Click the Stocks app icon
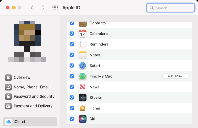The height and width of the screenshot is (128, 198). [x=83, y=98]
